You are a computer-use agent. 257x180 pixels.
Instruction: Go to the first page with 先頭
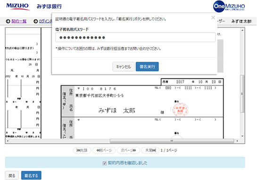pos(82,150)
